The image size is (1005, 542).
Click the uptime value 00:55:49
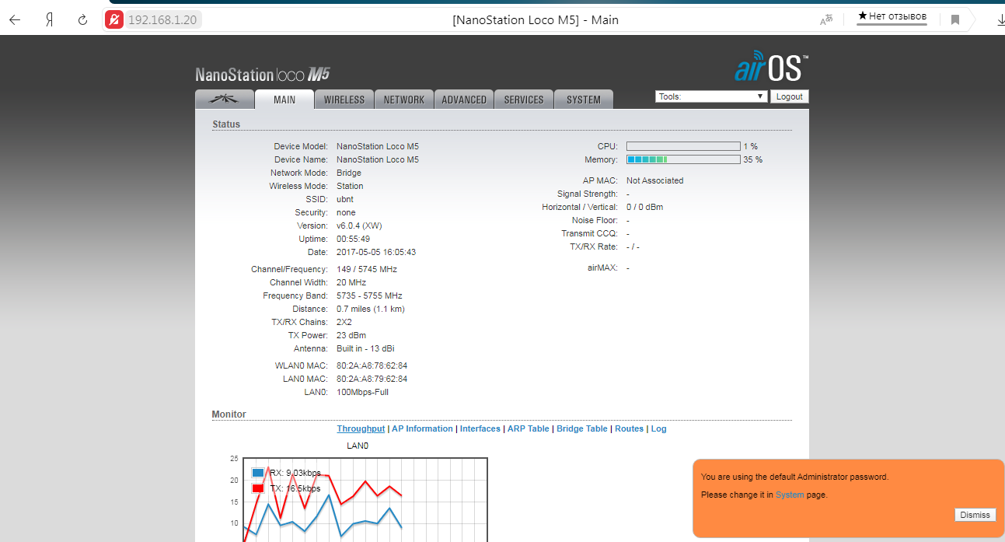[354, 239]
